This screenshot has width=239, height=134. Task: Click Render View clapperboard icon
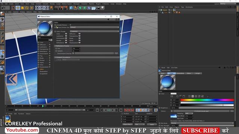click(x=56, y=8)
